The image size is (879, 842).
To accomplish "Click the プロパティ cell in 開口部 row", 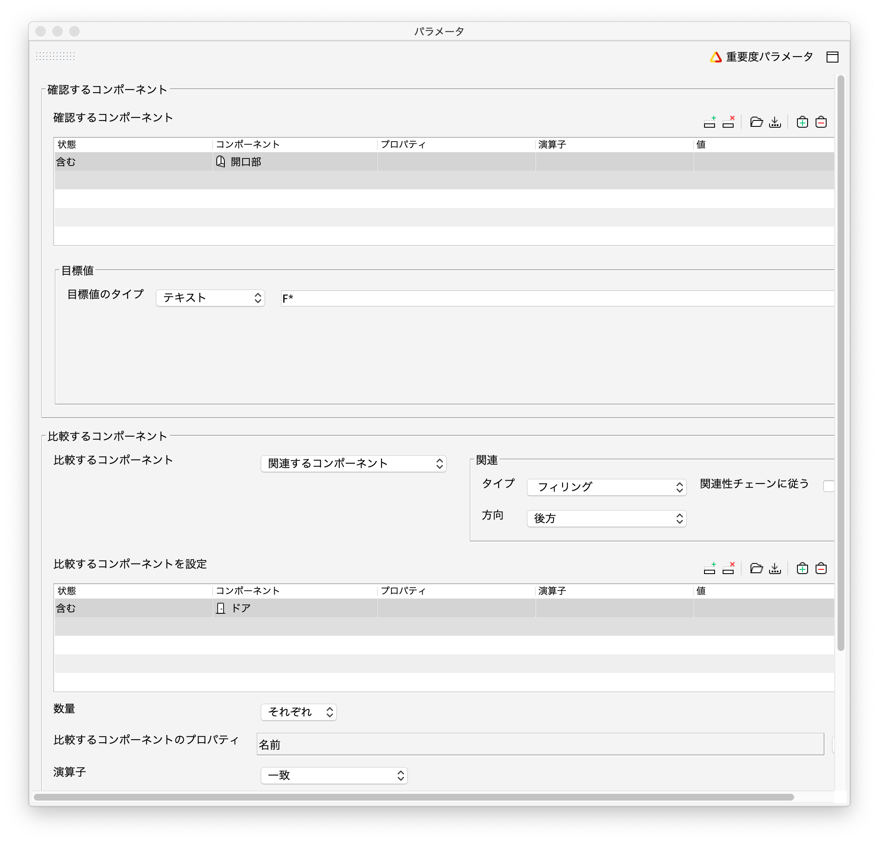I will (456, 161).
